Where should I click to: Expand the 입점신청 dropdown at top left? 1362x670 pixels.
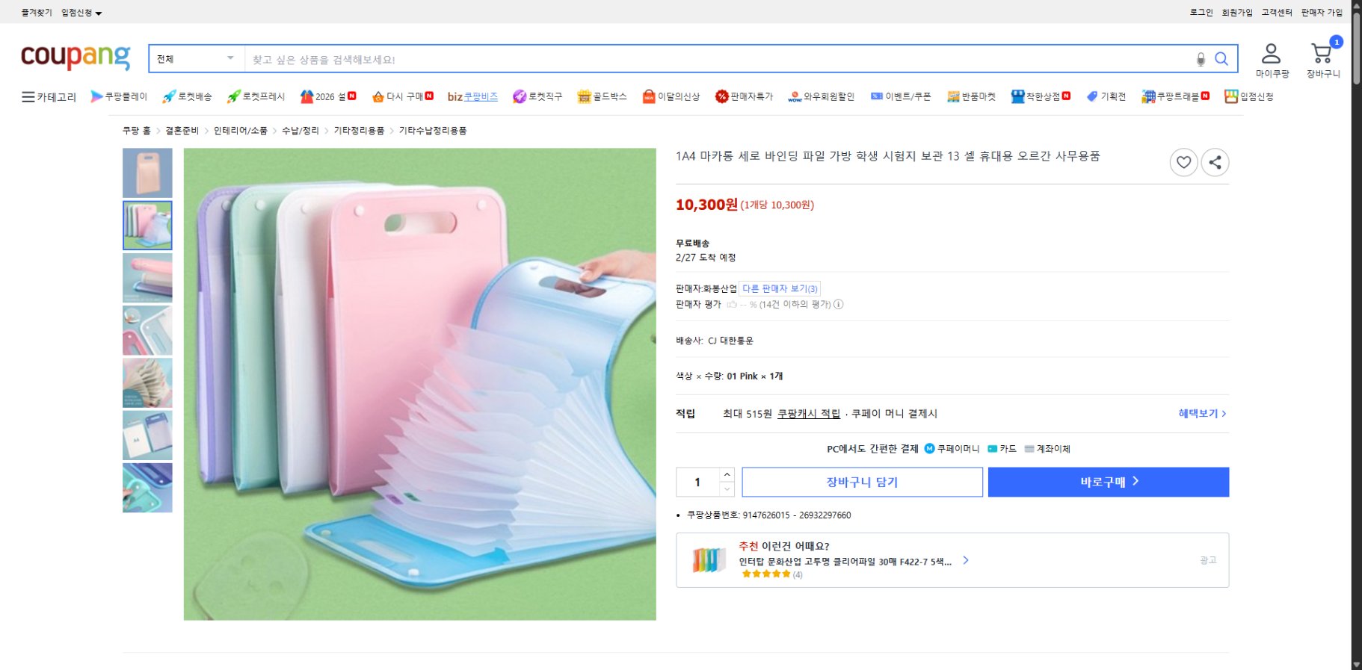pyautogui.click(x=80, y=11)
